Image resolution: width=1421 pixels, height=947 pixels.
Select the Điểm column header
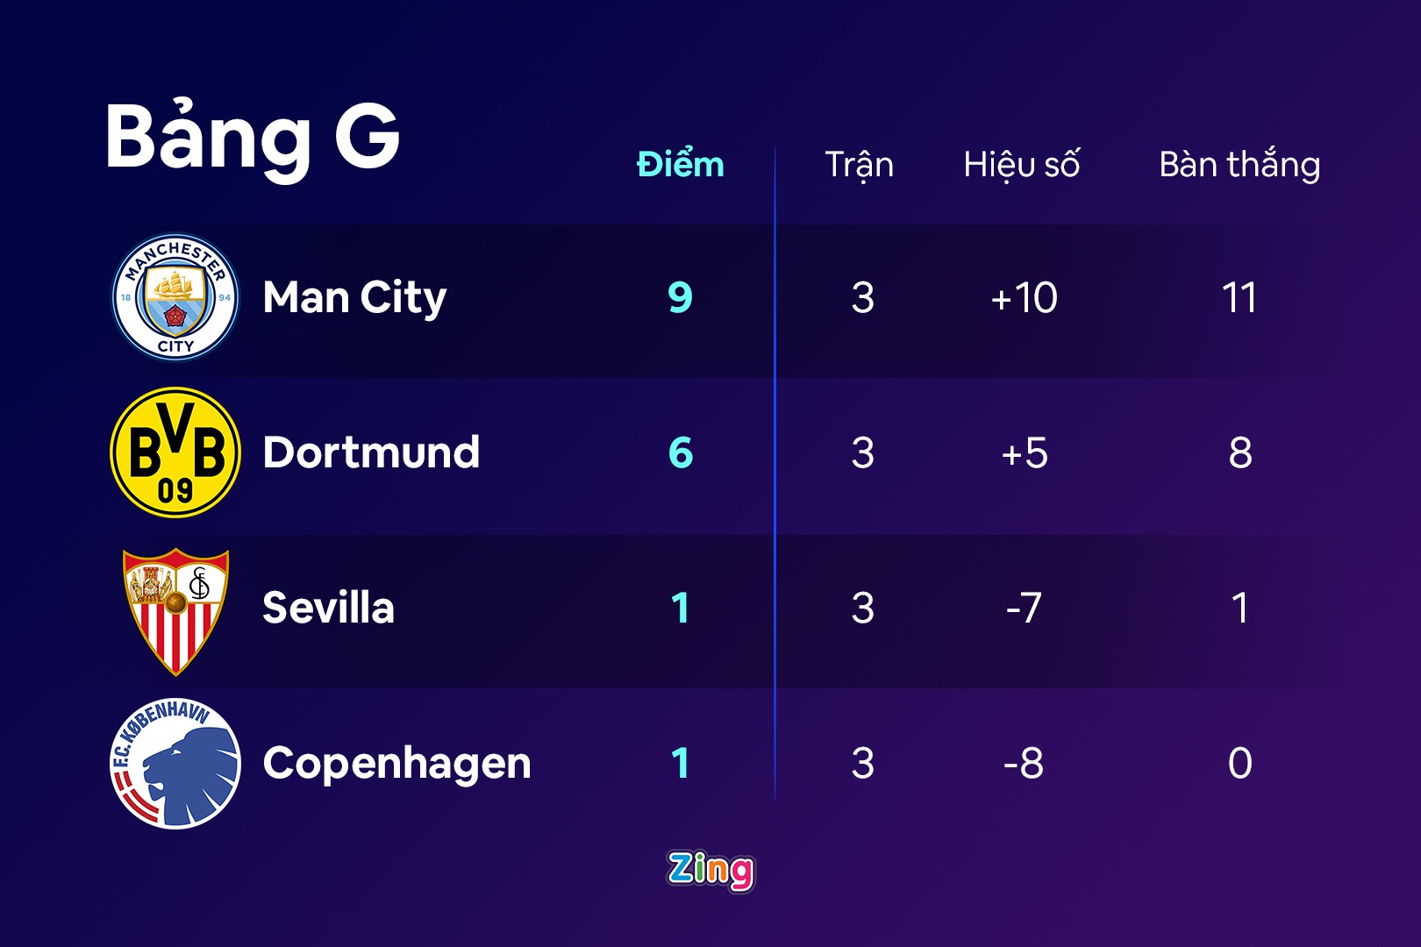(x=681, y=165)
